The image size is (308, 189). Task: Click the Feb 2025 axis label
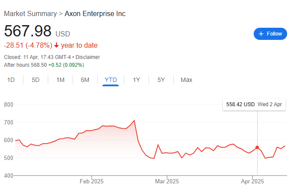point(92,182)
